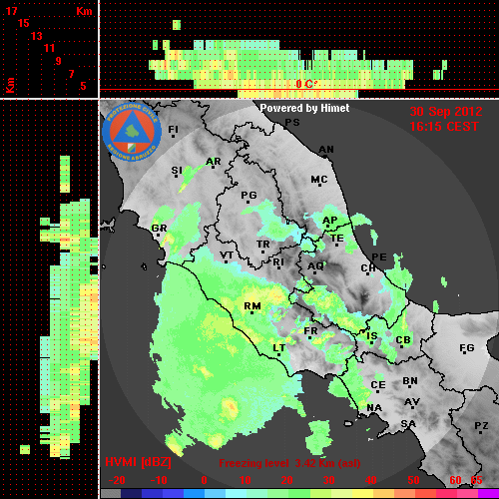Click the '50' dBZ scale value
Image resolution: width=499 pixels, height=499 pixels.
point(413,480)
